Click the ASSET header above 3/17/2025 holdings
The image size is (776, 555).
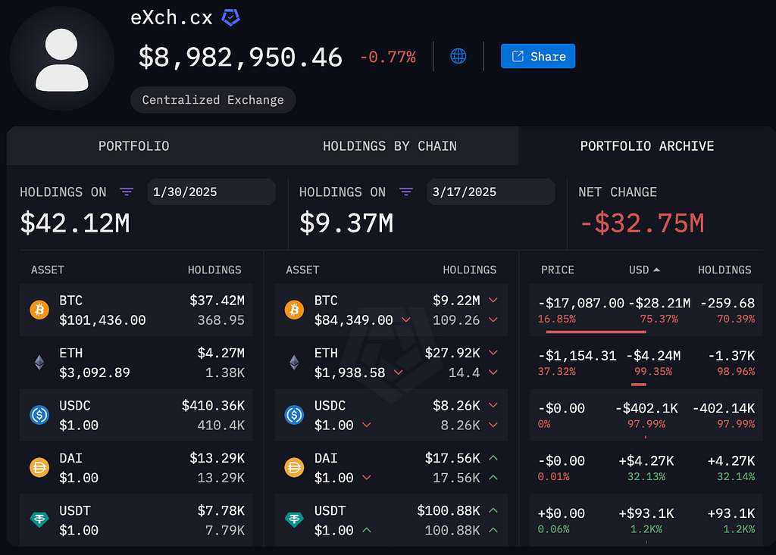pos(302,270)
